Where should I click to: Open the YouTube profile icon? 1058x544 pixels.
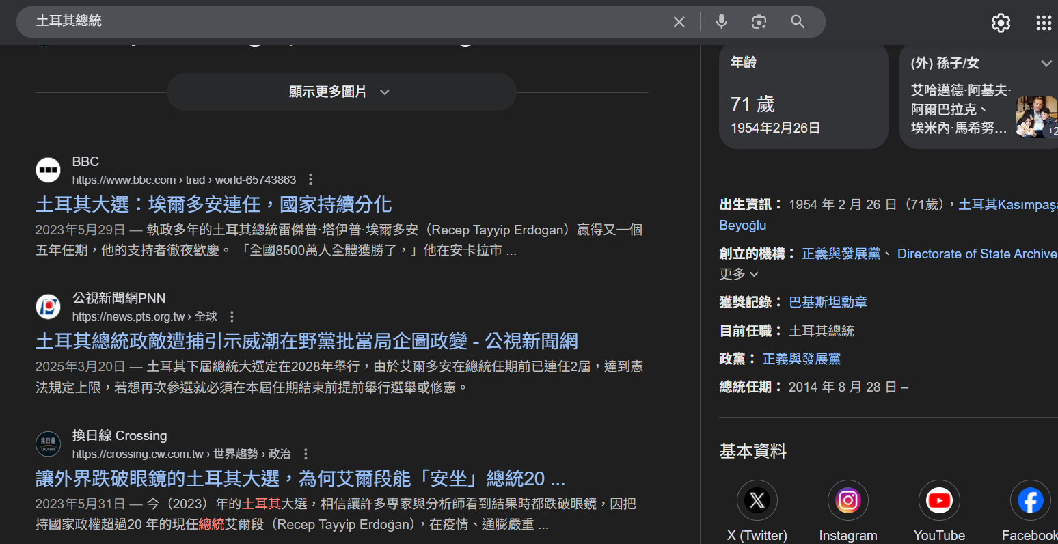pos(939,500)
